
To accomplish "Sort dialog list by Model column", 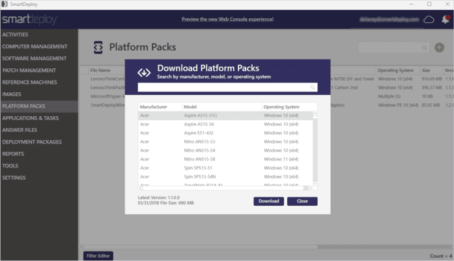I will point(221,107).
